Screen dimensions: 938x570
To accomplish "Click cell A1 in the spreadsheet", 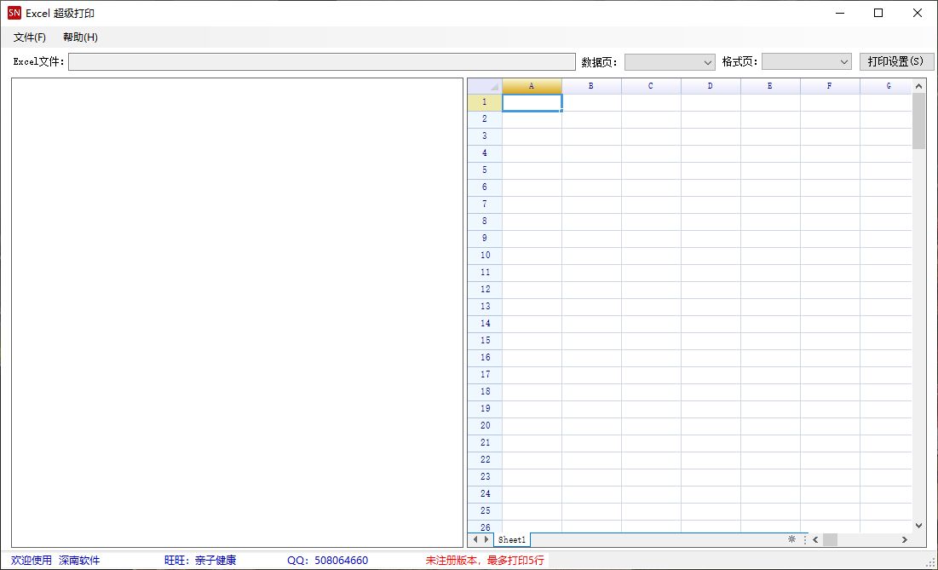I will 532,103.
